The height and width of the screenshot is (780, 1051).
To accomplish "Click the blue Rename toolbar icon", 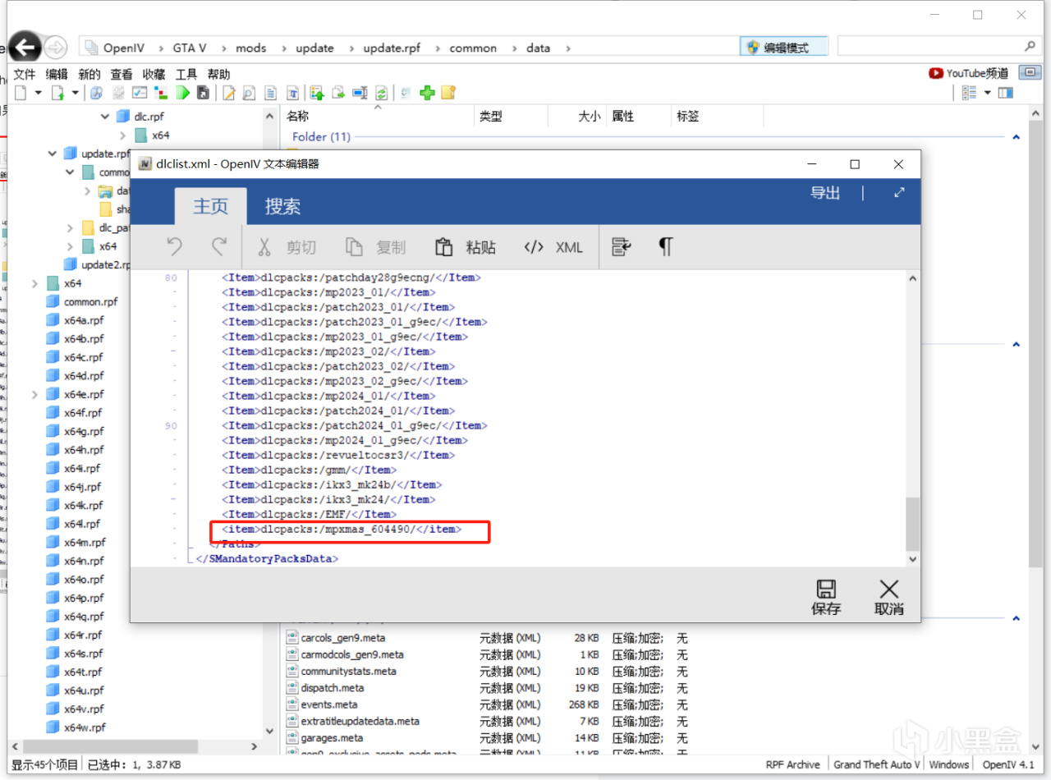I will coord(360,93).
